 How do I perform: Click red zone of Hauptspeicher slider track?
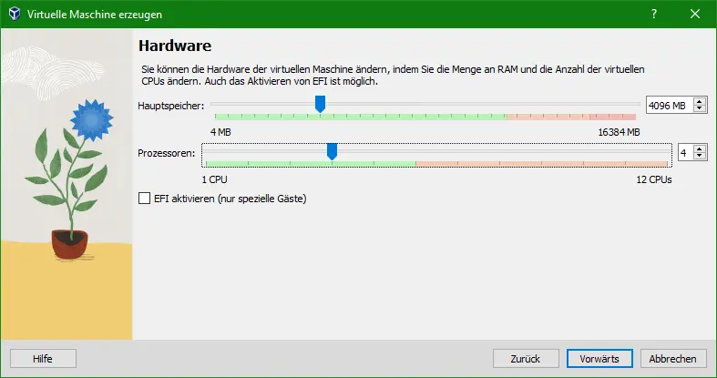(x=571, y=117)
